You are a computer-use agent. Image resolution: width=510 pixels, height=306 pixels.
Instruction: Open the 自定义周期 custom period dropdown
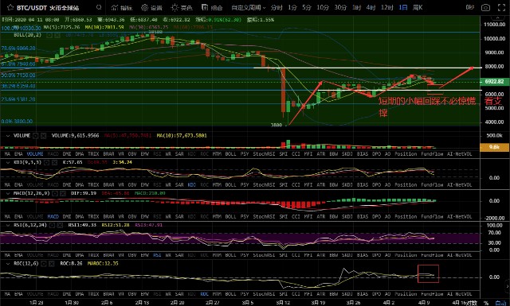(248, 7)
